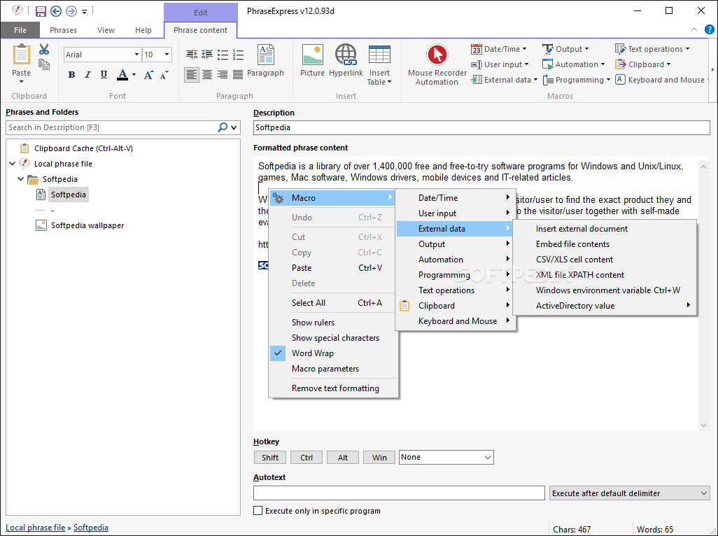Select Clipboard Cache tree item
This screenshot has width=718, height=536.
(x=83, y=148)
